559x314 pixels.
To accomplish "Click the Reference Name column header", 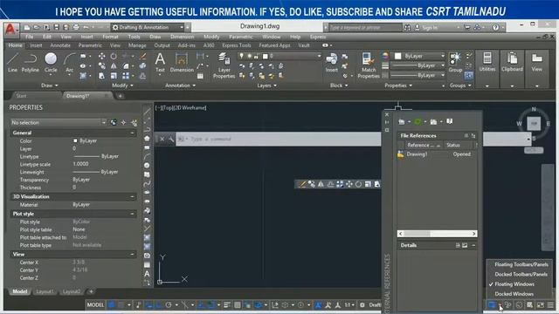I will point(424,146).
